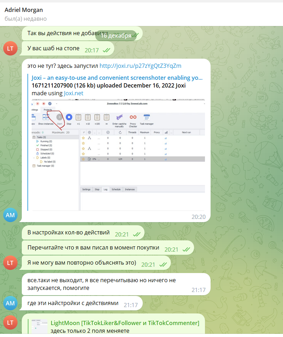Collapse "Labels (0)" tree node in screenshot
Image resolution: width=283 pixels, height=337 pixels.
click(x=34, y=158)
